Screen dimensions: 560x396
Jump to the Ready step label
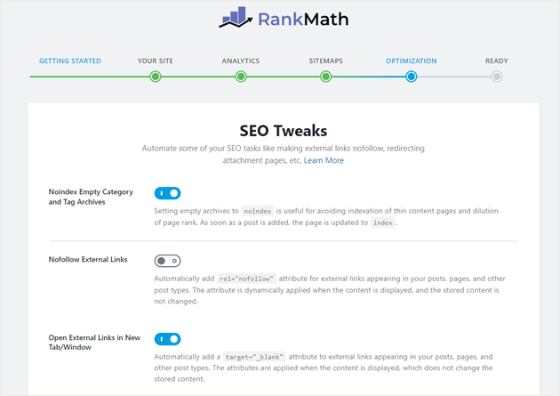tap(497, 61)
